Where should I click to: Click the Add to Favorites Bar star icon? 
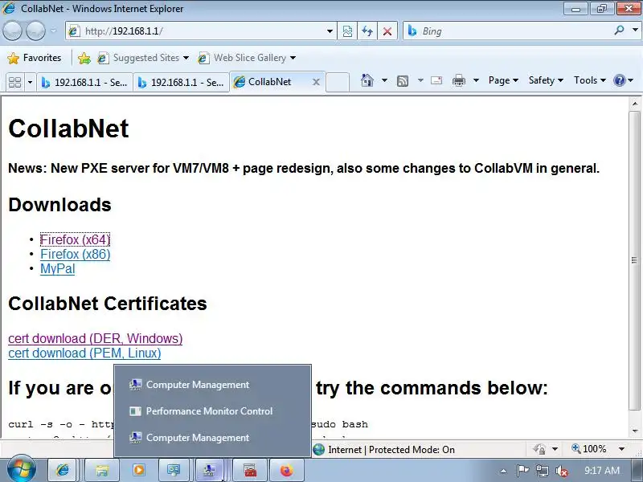click(84, 58)
